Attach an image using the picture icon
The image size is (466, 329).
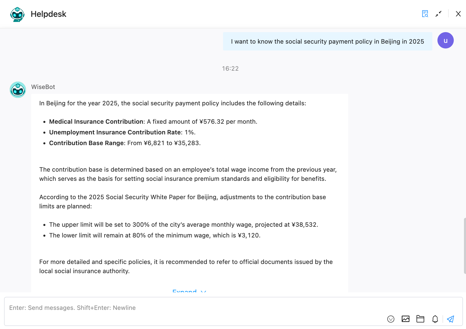406,319
